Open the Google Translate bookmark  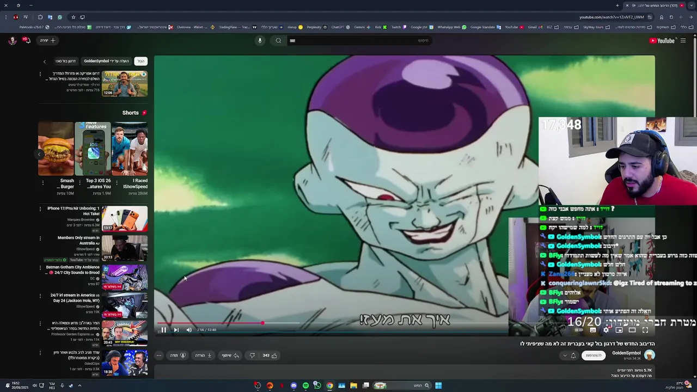[x=486, y=27]
